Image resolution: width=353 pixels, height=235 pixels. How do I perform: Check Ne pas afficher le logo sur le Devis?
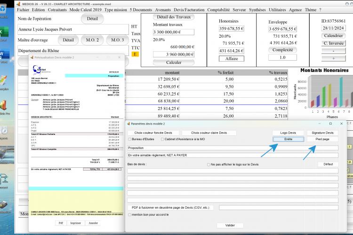point(209,164)
